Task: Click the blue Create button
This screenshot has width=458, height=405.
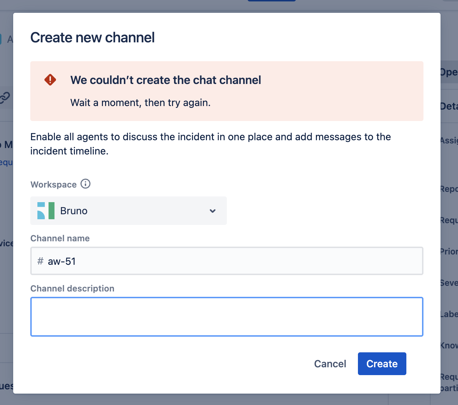Action: (382, 364)
